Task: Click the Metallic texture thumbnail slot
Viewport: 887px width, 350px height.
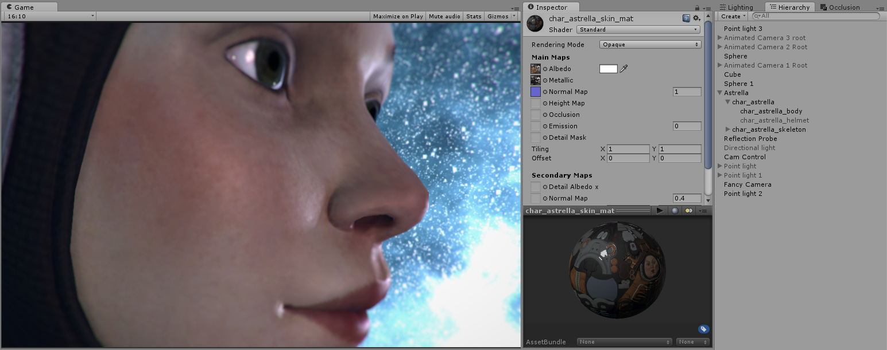Action: (536, 80)
